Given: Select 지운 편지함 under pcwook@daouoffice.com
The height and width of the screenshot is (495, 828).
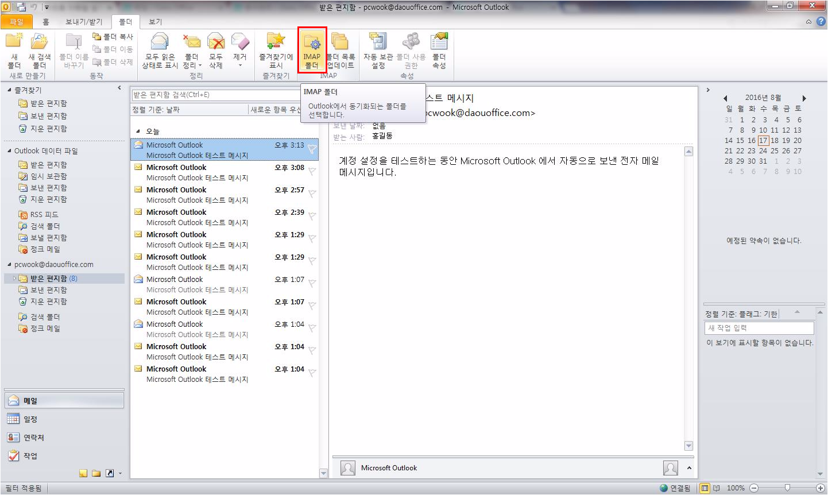Looking at the screenshot, I should 42,301.
